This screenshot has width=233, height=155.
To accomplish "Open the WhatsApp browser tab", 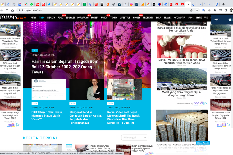I will pos(31,4).
